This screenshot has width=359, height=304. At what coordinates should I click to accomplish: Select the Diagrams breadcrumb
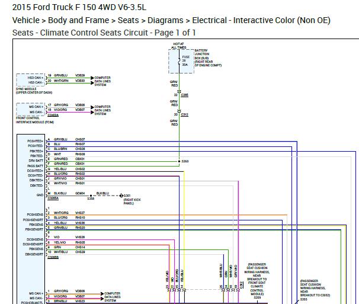coord(165,20)
